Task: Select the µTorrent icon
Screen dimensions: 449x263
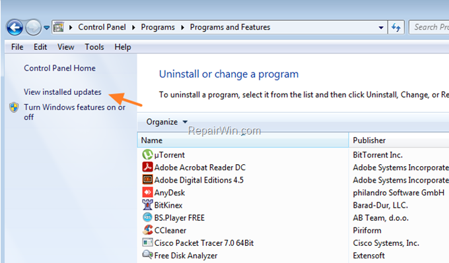Action: coord(147,154)
